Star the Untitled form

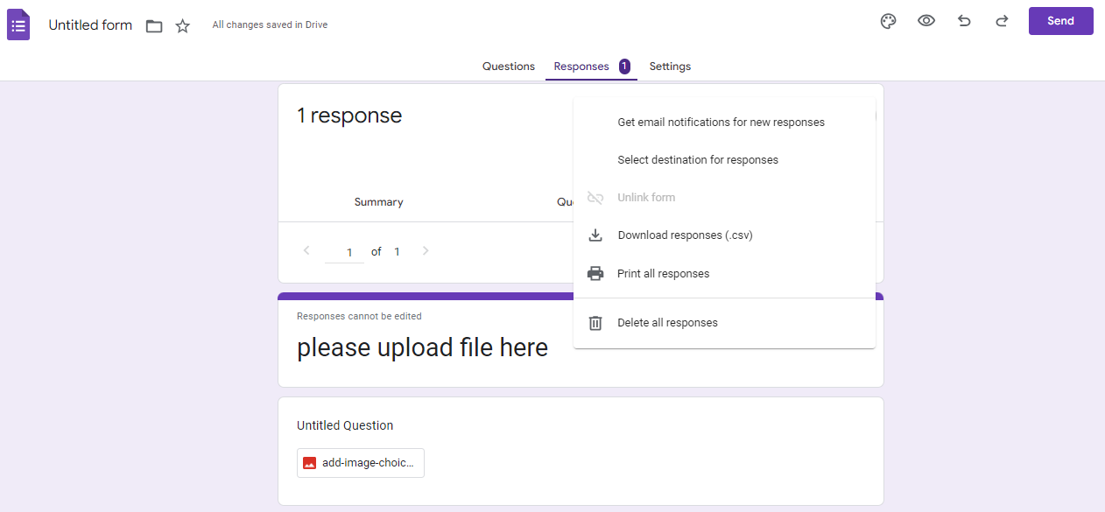tap(182, 25)
